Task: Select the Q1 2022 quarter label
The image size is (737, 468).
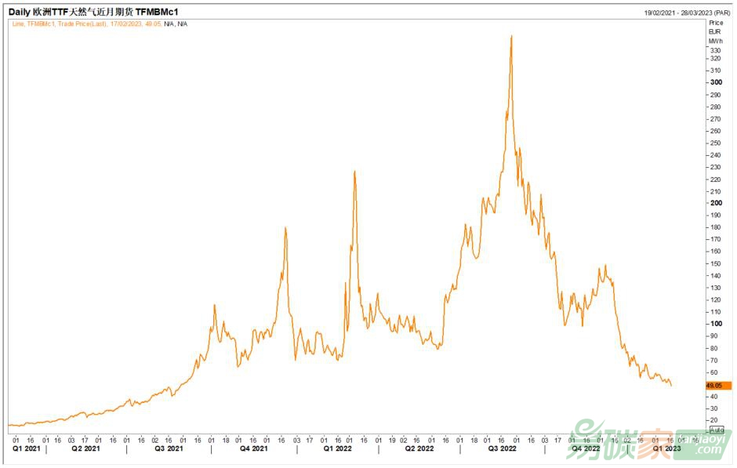Action: pyautogui.click(x=336, y=449)
